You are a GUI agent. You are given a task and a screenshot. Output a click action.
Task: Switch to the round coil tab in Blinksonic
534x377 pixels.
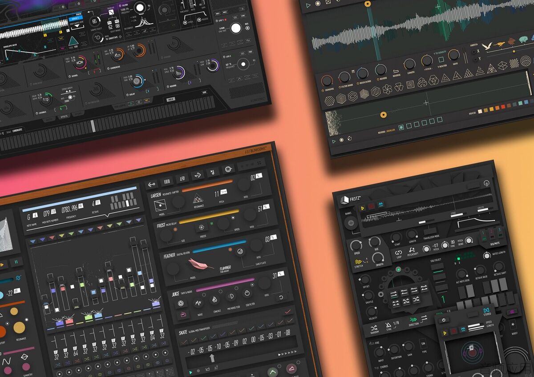tap(229, 169)
